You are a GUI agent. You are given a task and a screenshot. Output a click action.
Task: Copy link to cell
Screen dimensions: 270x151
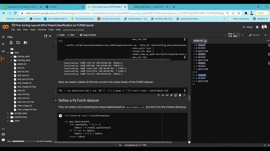point(167,95)
